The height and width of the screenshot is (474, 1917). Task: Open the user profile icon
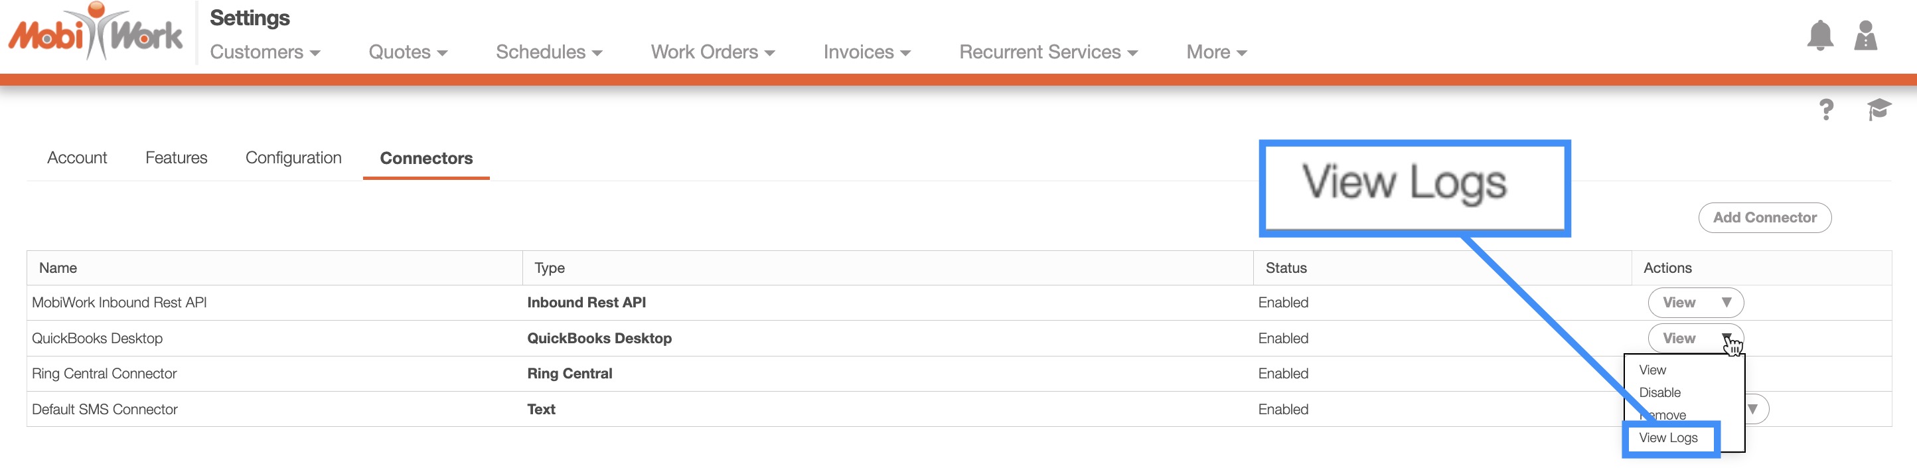click(1865, 36)
